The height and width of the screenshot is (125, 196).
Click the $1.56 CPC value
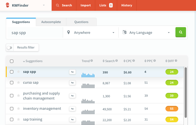click(127, 96)
